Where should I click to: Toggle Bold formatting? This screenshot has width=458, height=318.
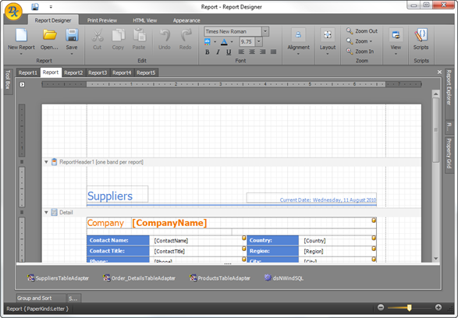208,52
